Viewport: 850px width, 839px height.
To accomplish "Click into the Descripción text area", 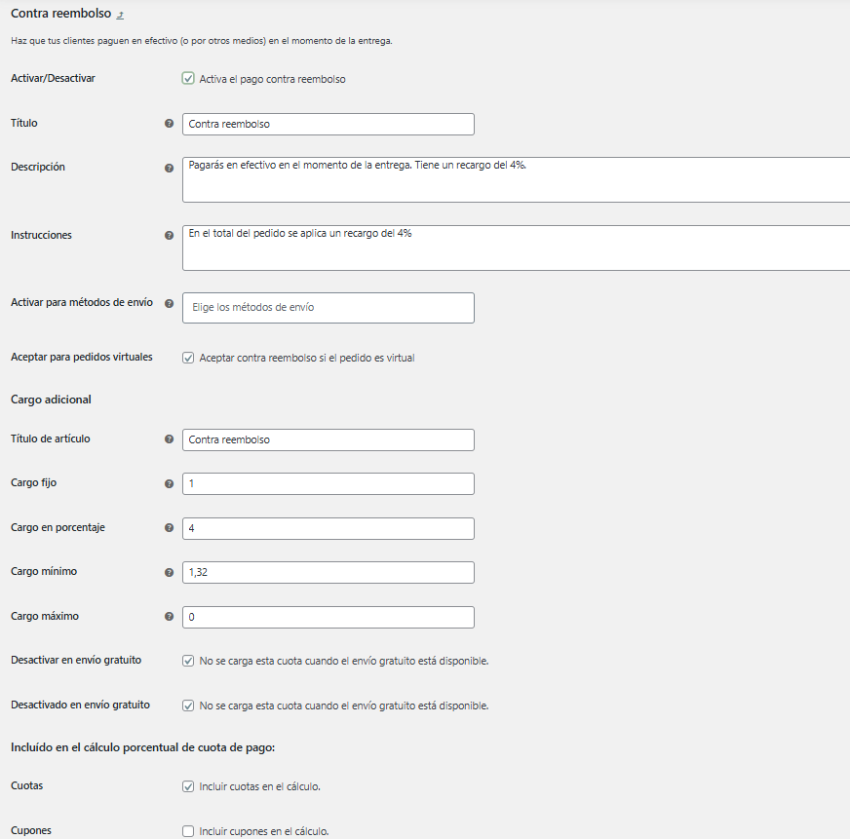I will [x=516, y=180].
